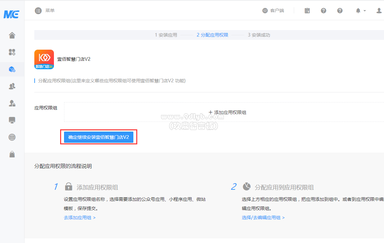Click the 客户端 globe icon
Viewport: 384px width, 243px height.
265,10
